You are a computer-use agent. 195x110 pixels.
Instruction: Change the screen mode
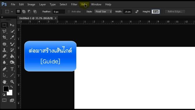(x=12, y=100)
